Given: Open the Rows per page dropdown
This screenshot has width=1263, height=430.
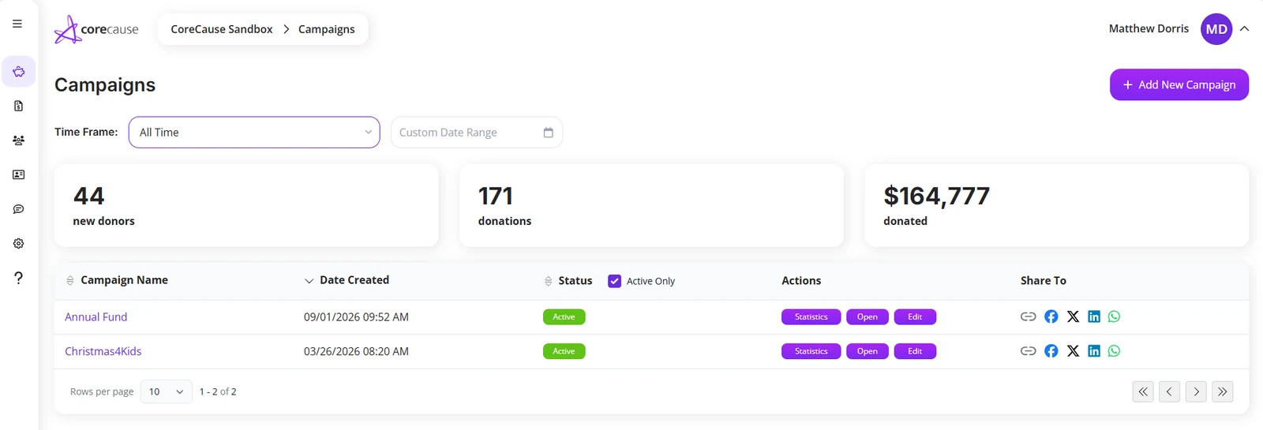Looking at the screenshot, I should point(167,391).
